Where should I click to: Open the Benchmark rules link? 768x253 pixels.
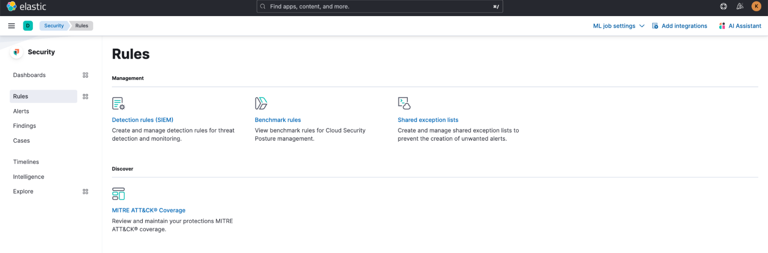tap(278, 120)
